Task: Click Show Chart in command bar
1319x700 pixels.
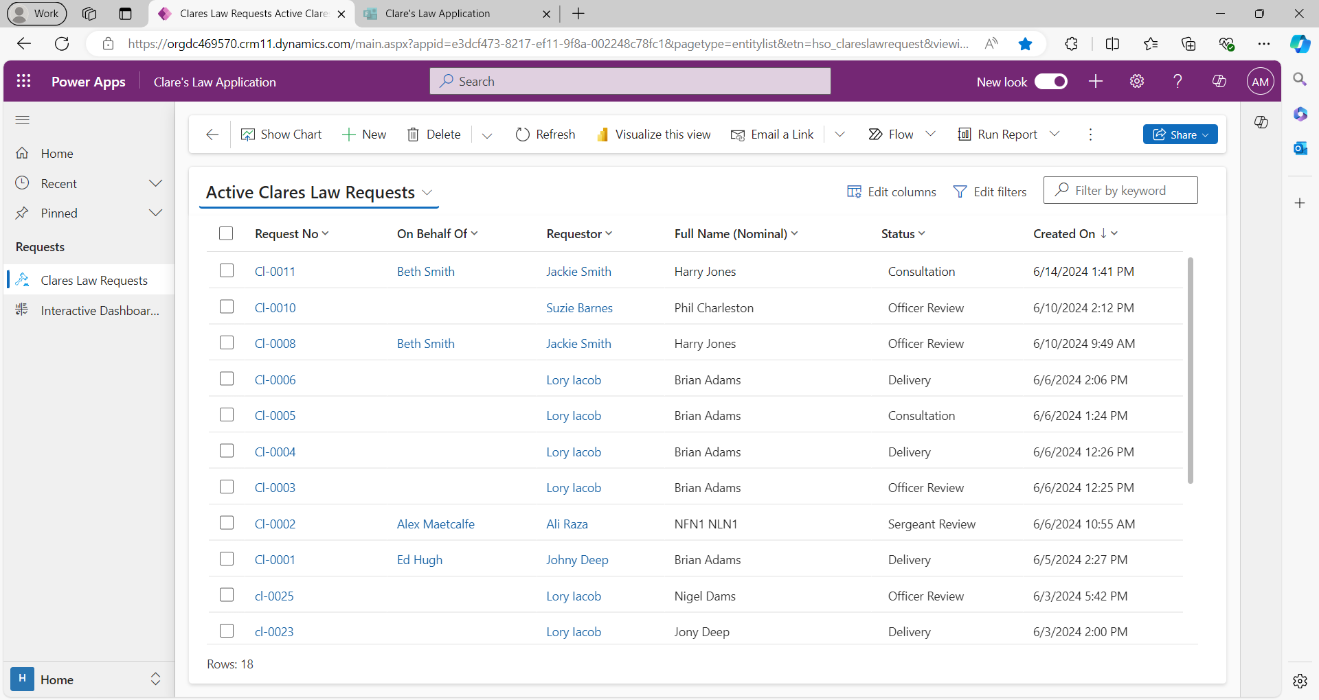Action: point(281,135)
